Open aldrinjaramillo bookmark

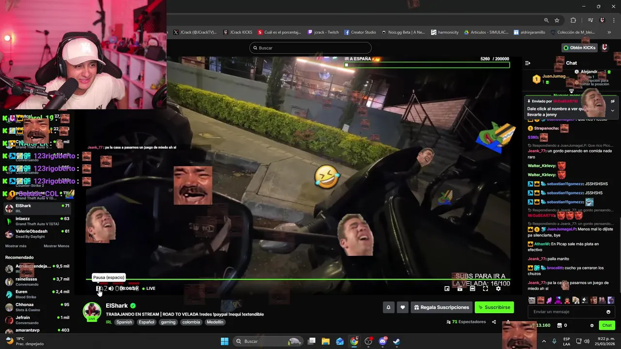(530, 32)
